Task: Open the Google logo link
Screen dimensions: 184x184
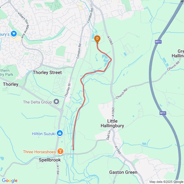Action: point(10,181)
